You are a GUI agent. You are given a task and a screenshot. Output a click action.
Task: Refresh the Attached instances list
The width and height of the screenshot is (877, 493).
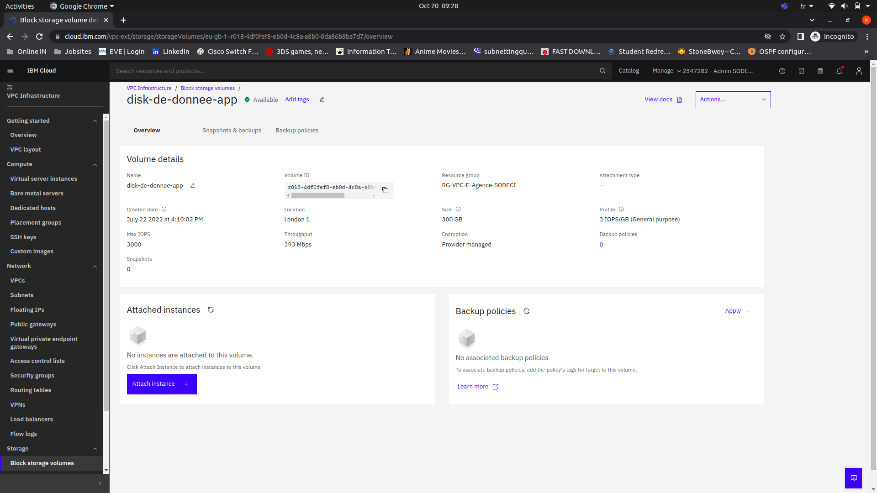[x=211, y=310]
